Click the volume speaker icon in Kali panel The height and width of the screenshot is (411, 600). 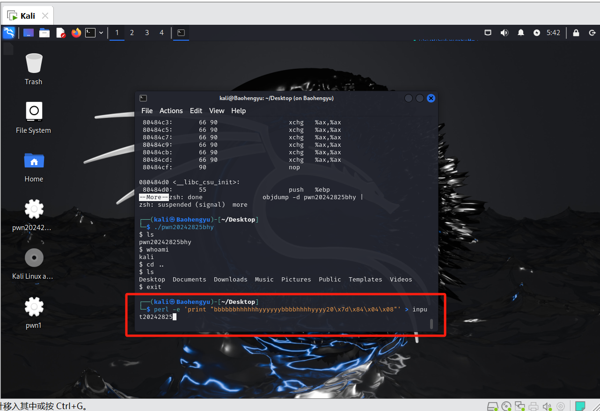tap(504, 33)
